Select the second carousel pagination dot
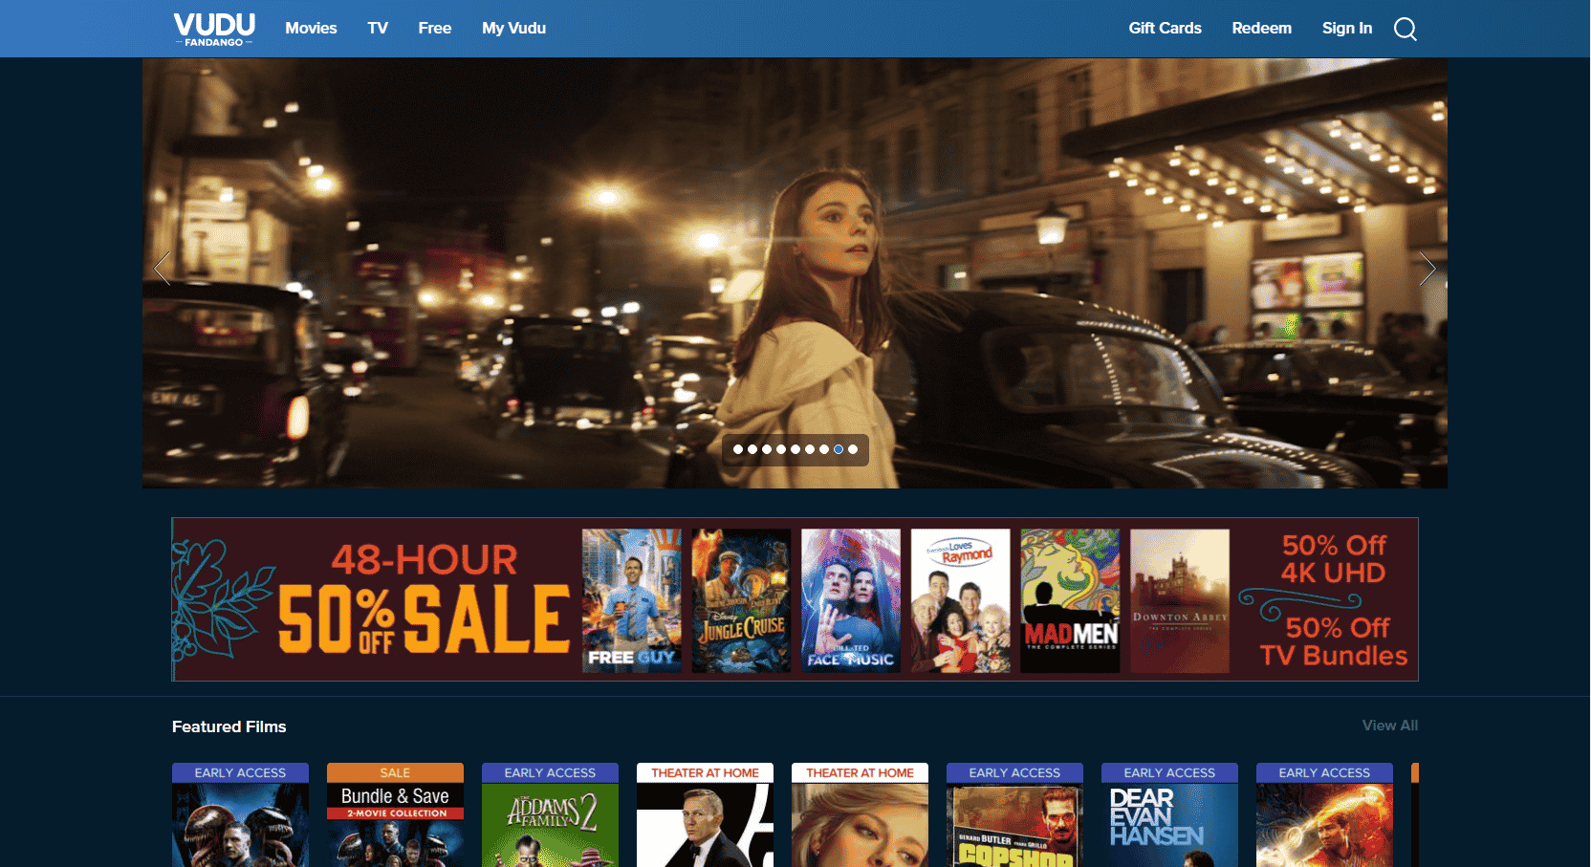The height and width of the screenshot is (867, 1591). point(752,449)
